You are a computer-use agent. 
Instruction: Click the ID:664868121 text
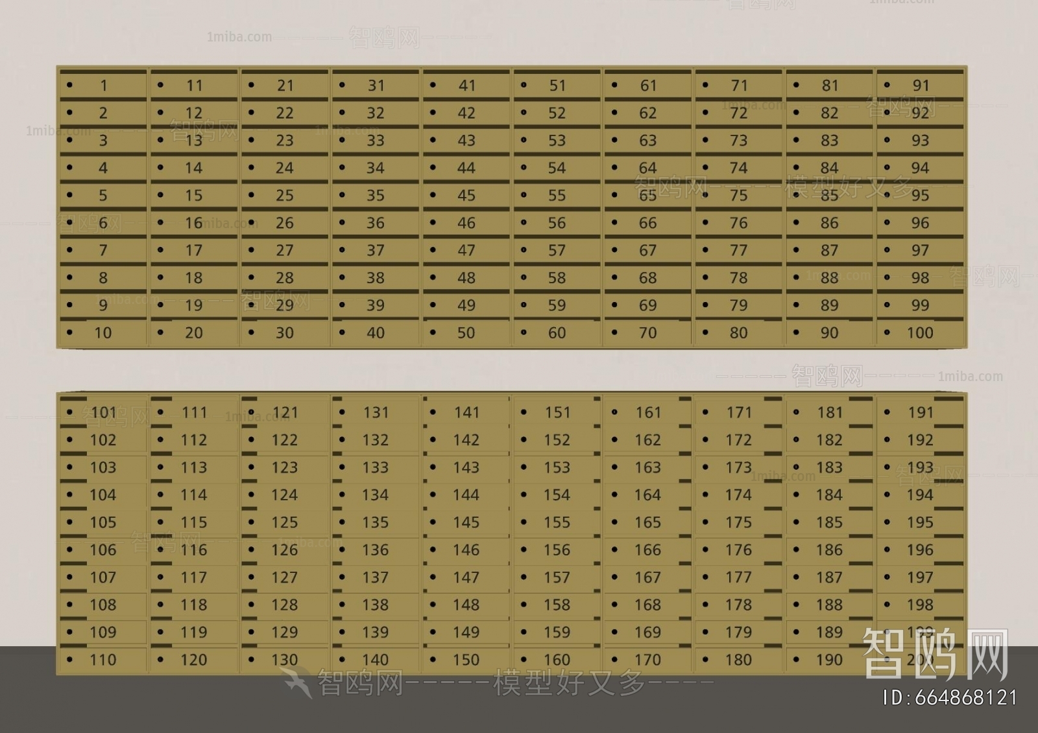click(950, 697)
